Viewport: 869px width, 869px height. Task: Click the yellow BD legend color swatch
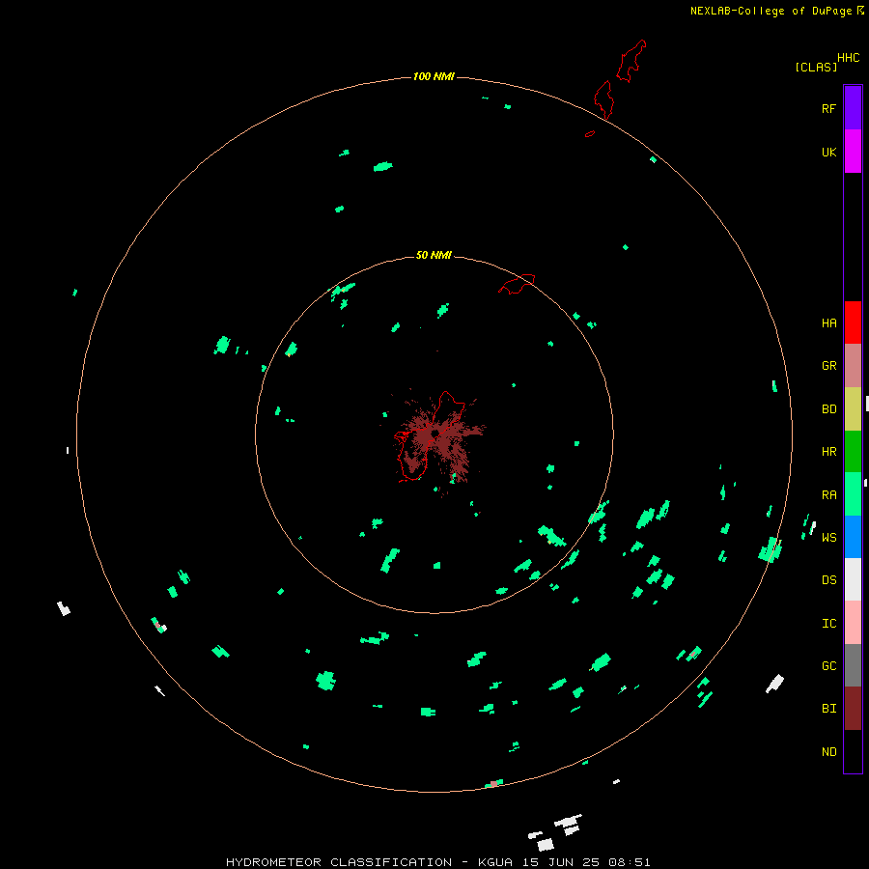(x=853, y=409)
